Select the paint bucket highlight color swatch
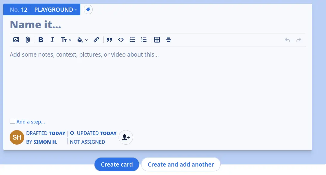 point(80,39)
